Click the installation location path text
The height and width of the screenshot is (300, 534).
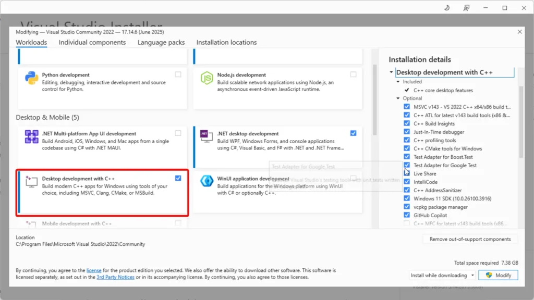[80, 244]
